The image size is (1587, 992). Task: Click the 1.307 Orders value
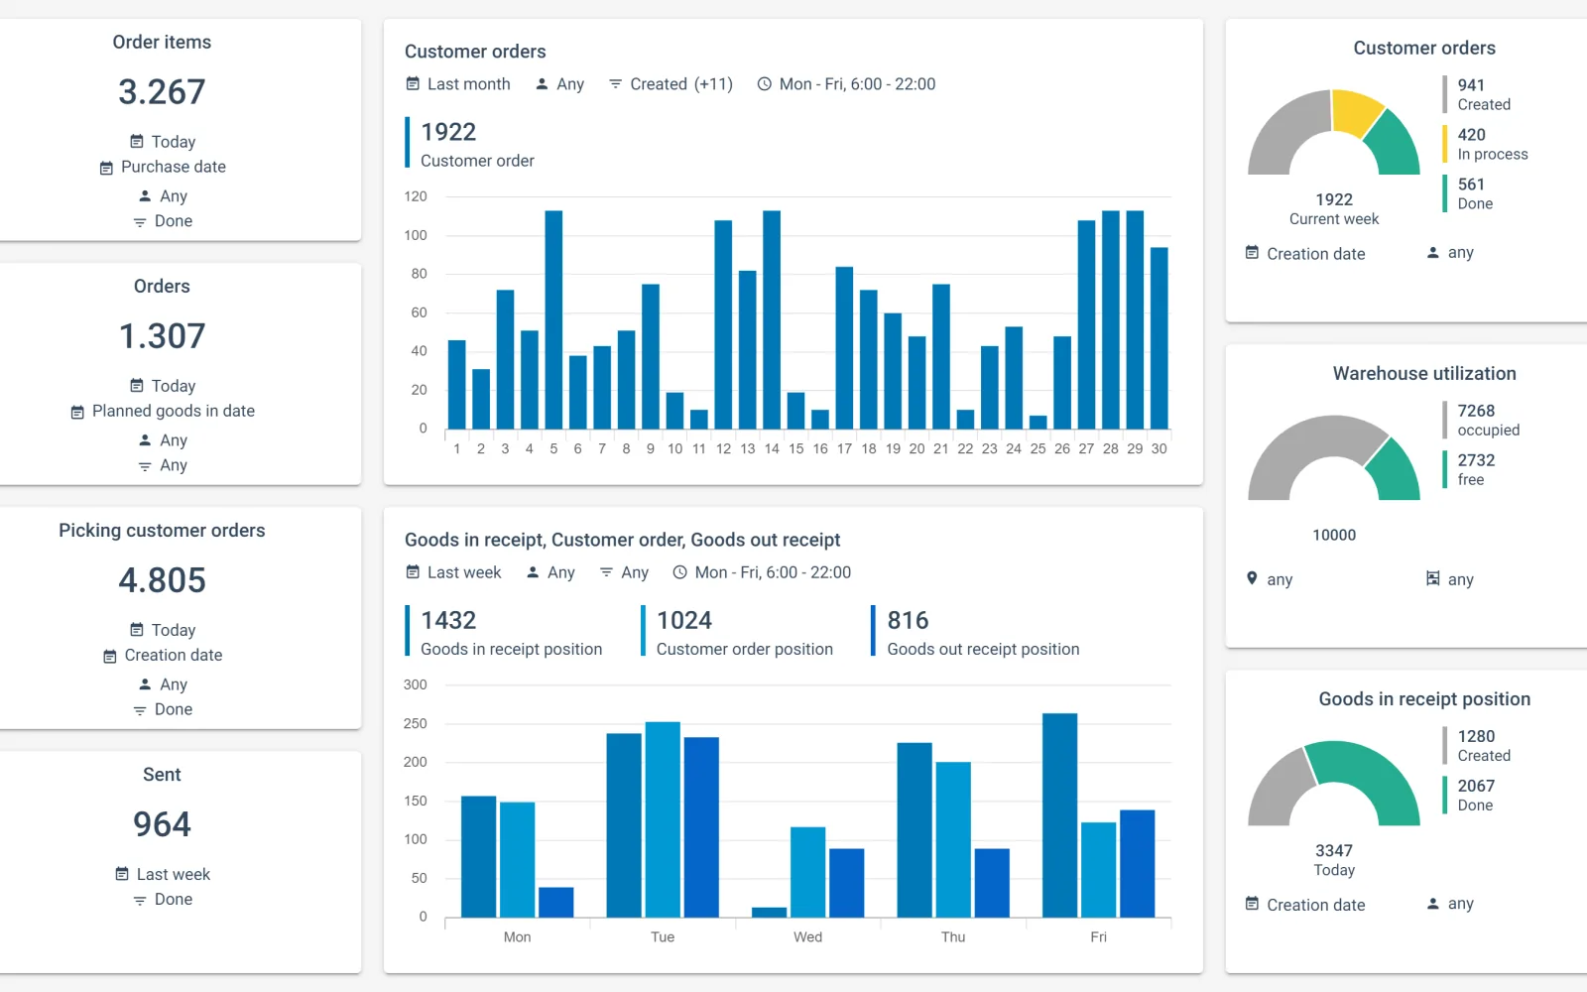162,336
